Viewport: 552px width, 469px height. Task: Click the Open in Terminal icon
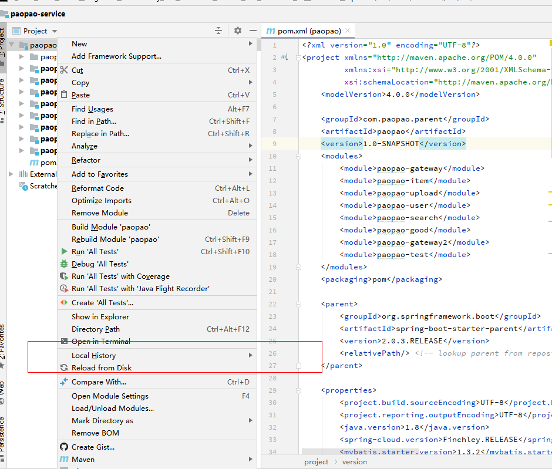[64, 341]
